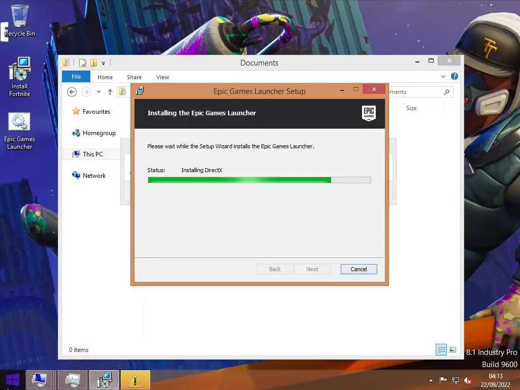Open the Install Fortnite desktop shortcut

20,77
